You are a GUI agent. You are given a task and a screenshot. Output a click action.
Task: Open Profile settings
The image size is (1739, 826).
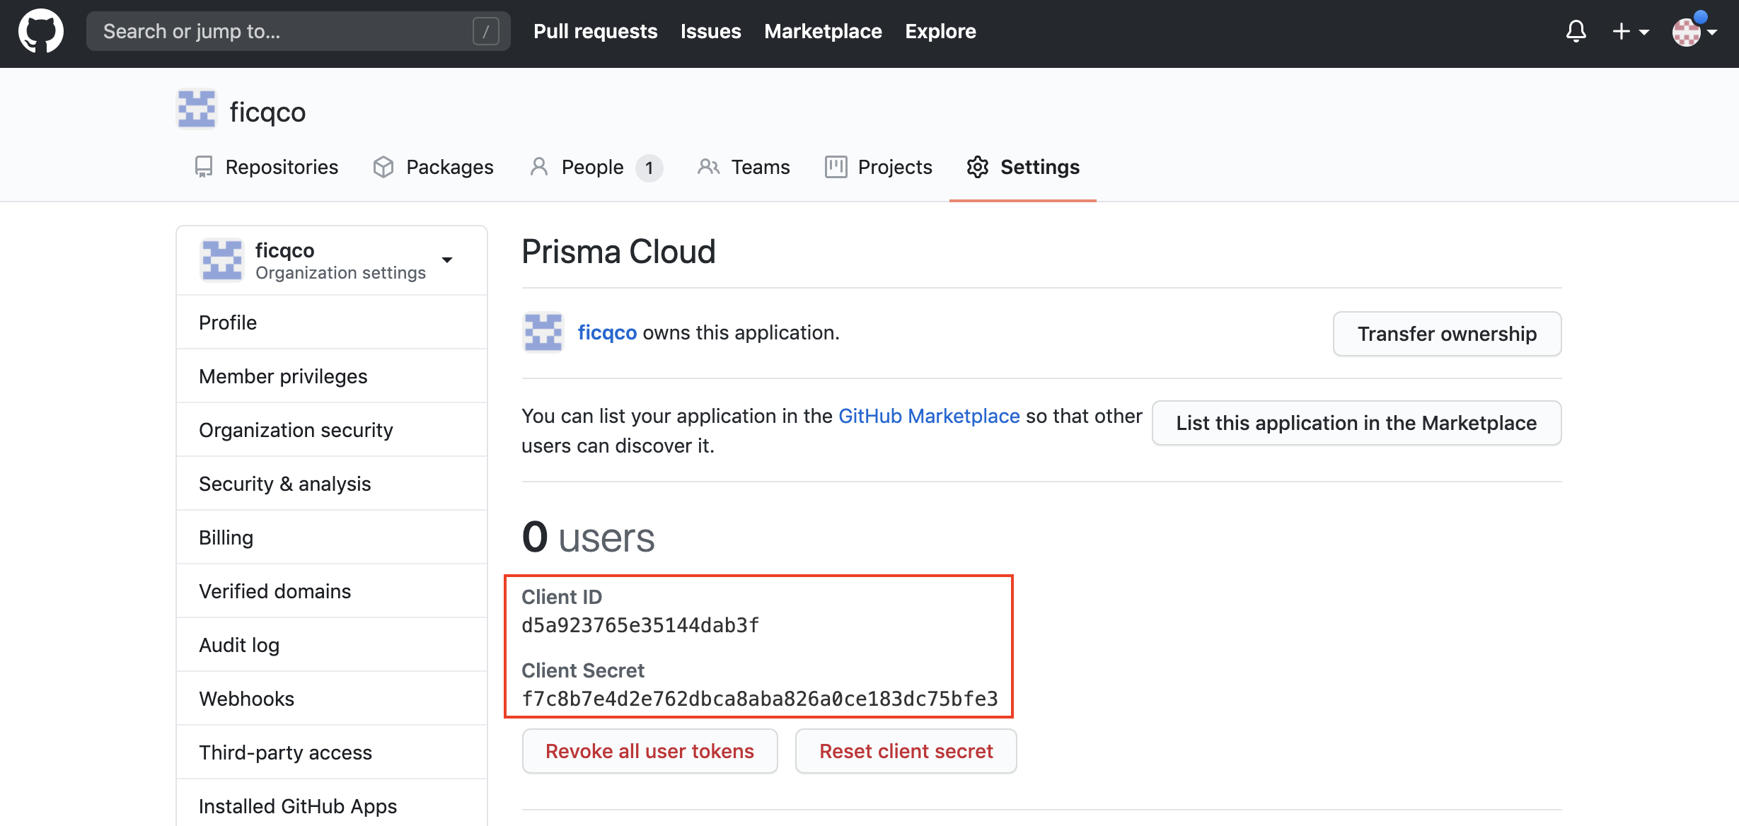pyautogui.click(x=332, y=322)
